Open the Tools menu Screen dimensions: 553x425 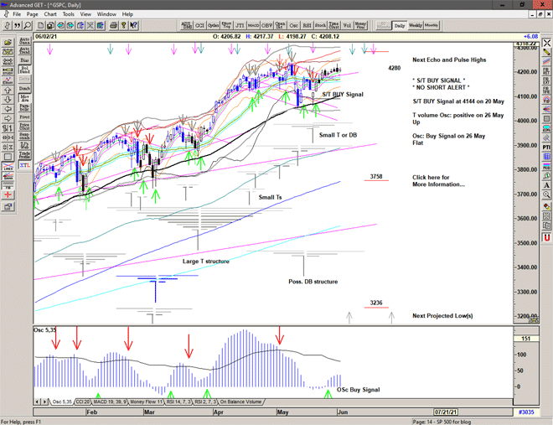pos(69,14)
